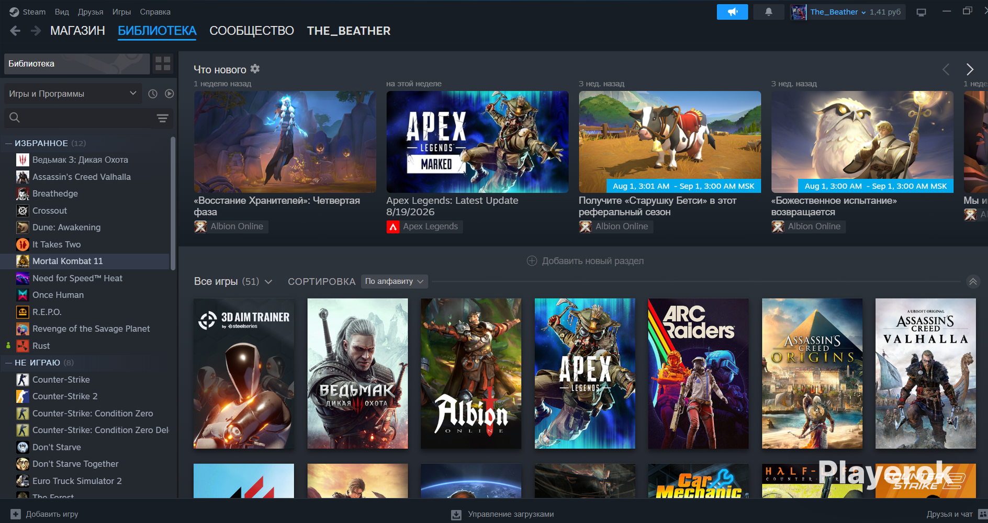Collapse the all games section arrow
Screen dimensions: 988x523
[x=973, y=281]
